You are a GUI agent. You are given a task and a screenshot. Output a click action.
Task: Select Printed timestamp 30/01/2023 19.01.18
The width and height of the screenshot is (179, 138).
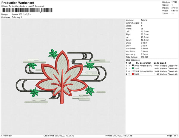point(123,136)
